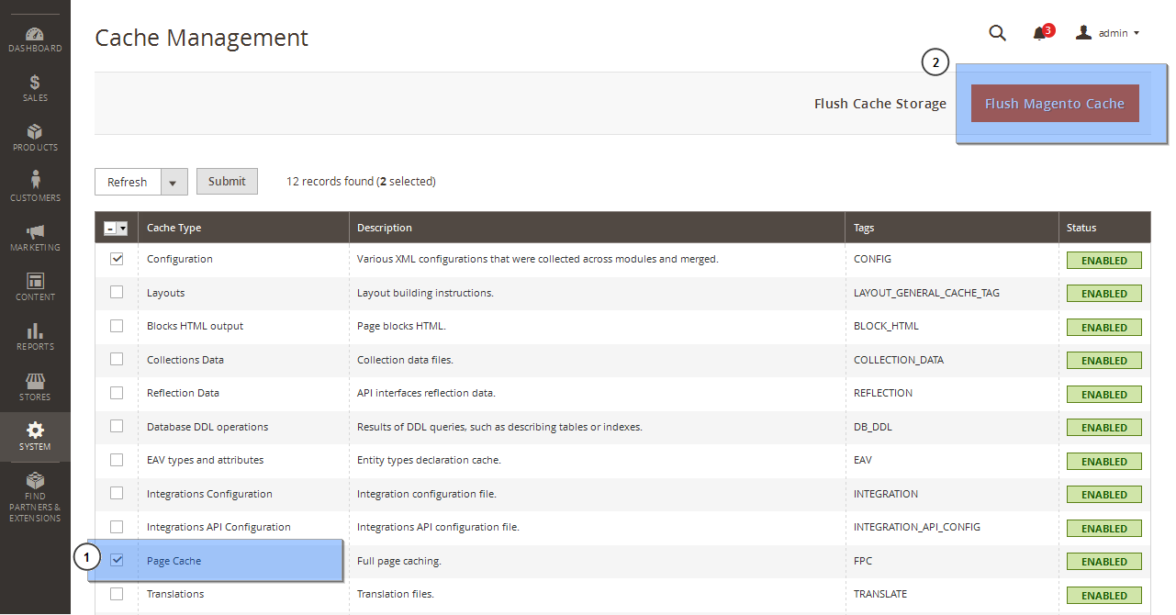Check the Database DDL operations checkbox

pos(117,426)
